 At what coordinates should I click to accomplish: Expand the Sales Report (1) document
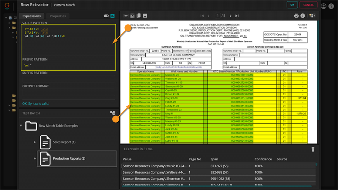(35, 142)
